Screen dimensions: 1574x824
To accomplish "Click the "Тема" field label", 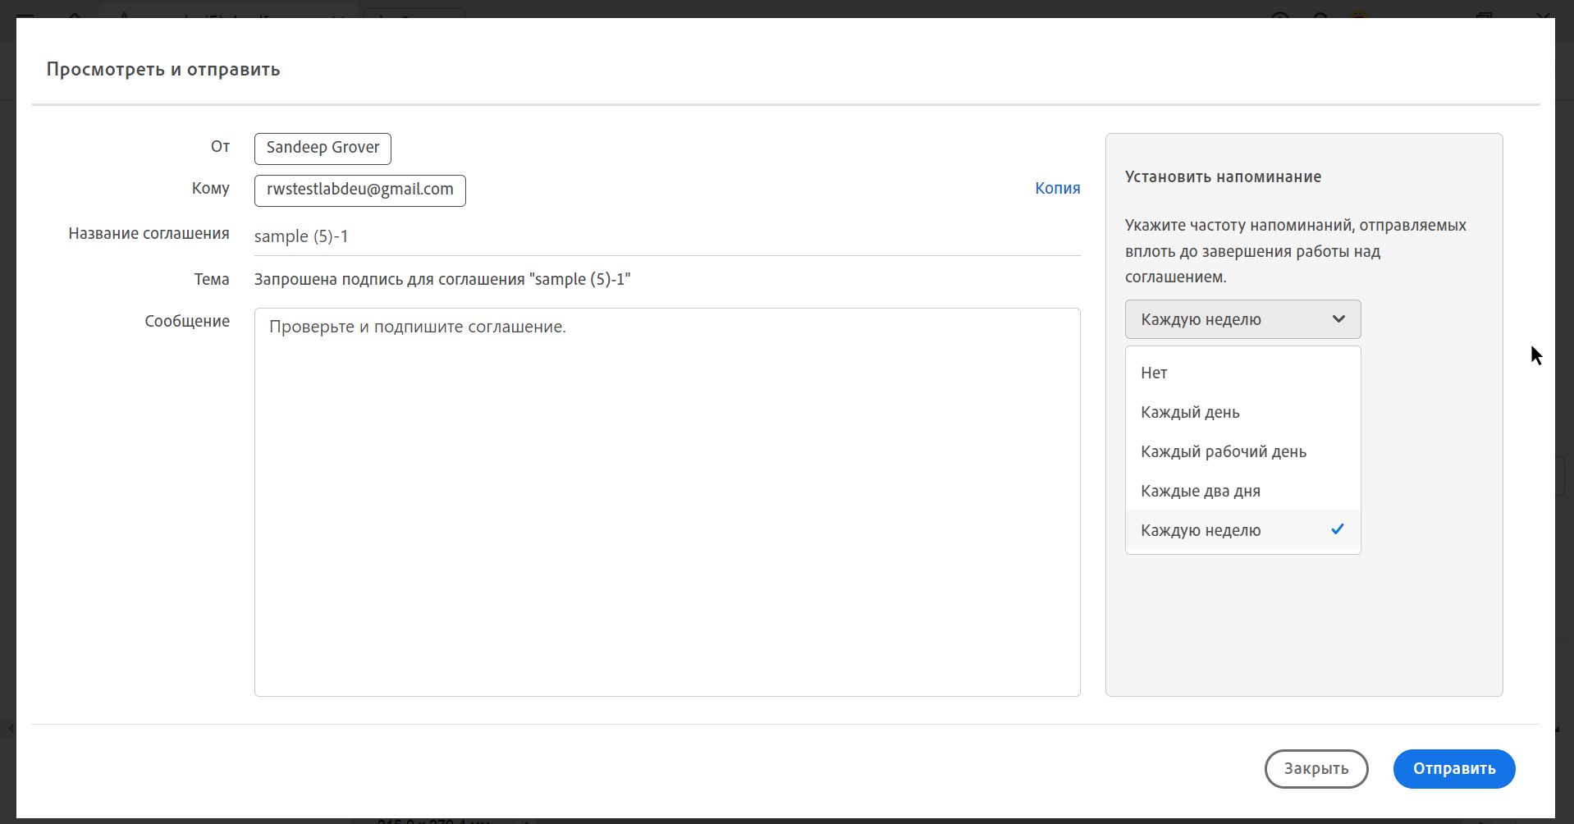I will (x=212, y=279).
